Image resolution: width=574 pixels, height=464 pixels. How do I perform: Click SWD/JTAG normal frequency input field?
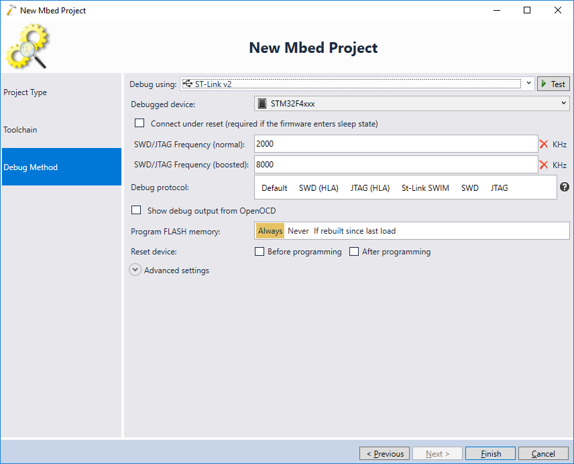pyautogui.click(x=396, y=144)
